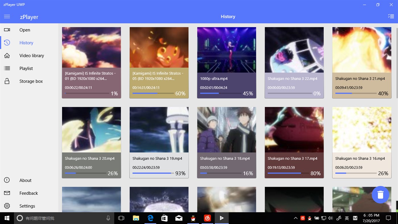This screenshot has width=398, height=224.
Task: Tap the floating blue trash delete button
Action: point(380,195)
